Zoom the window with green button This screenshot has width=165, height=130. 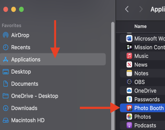tap(21, 9)
